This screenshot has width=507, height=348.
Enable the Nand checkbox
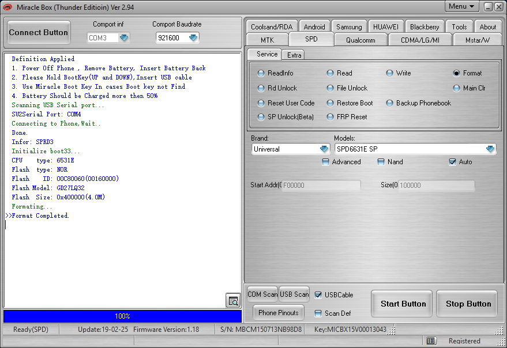click(x=381, y=162)
